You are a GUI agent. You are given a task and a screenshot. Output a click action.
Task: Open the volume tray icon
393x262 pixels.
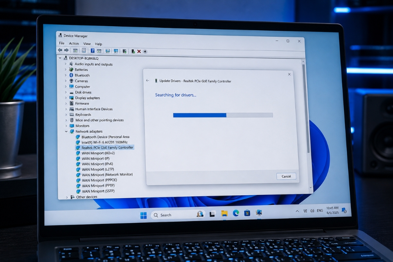(312, 211)
